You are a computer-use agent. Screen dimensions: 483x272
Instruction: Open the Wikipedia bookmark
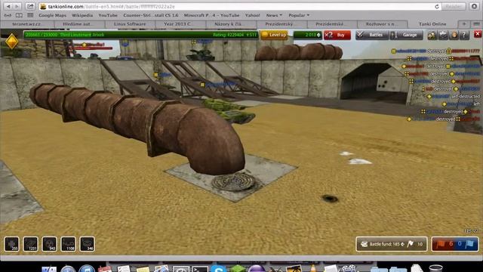82,15
